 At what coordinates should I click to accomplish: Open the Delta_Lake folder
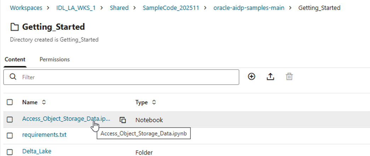tap(36, 151)
